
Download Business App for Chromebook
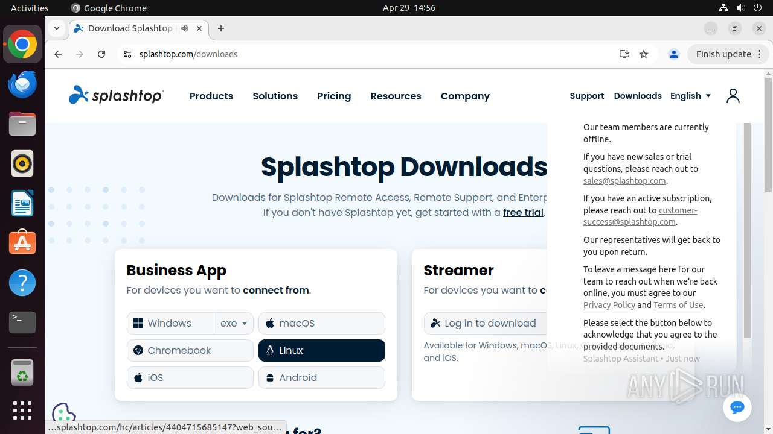click(x=190, y=350)
